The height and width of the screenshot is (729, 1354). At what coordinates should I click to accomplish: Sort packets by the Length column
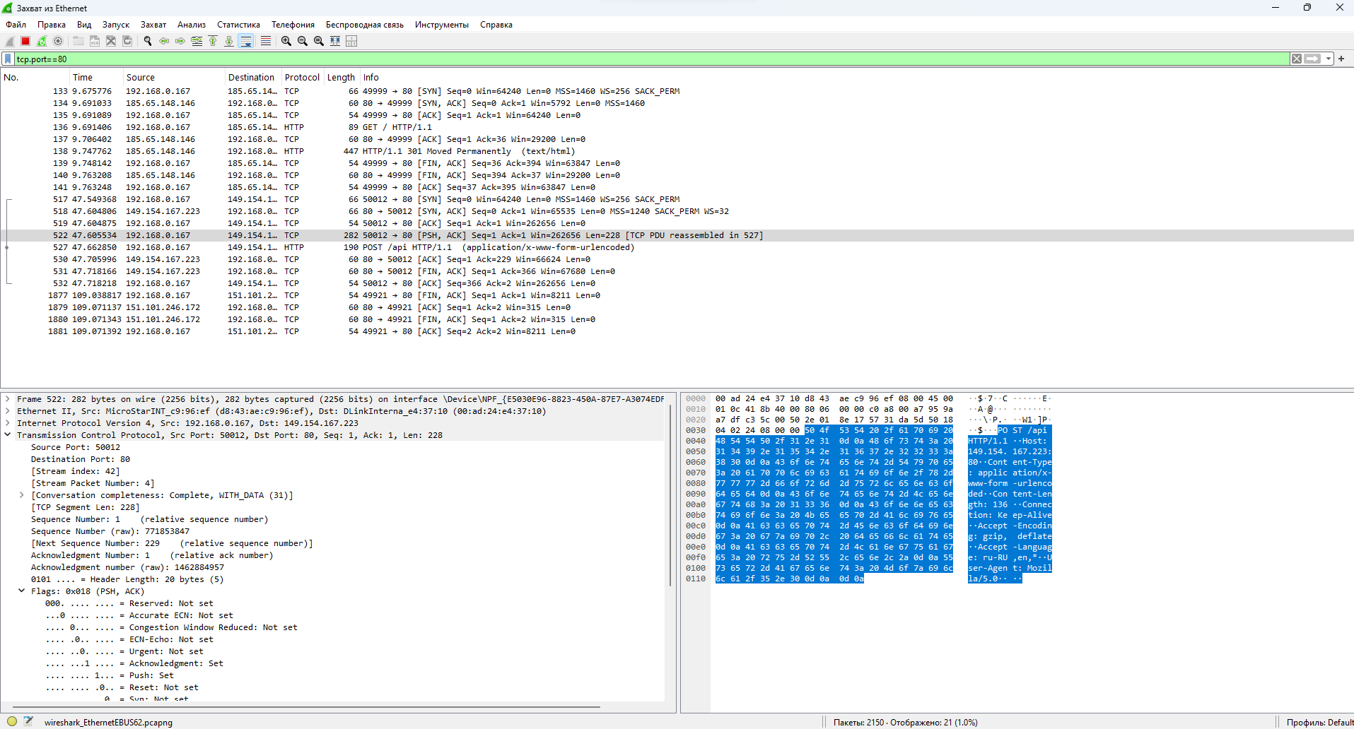[342, 78]
